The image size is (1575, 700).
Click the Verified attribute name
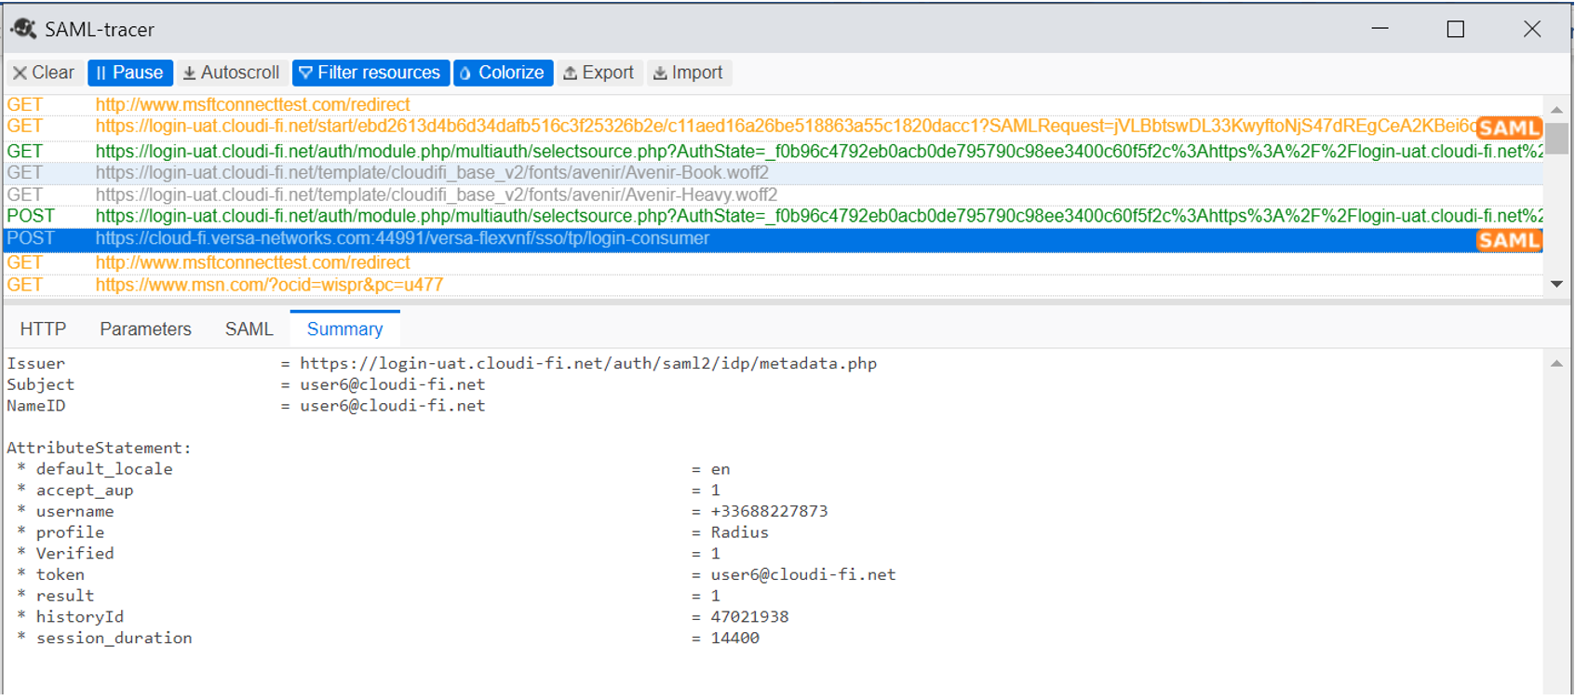(74, 554)
